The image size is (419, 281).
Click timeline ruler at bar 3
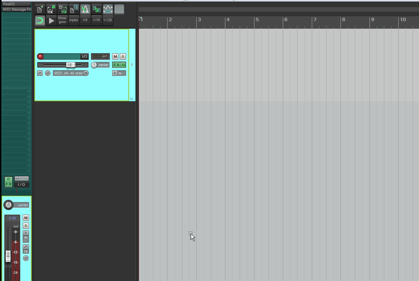pyautogui.click(x=199, y=20)
